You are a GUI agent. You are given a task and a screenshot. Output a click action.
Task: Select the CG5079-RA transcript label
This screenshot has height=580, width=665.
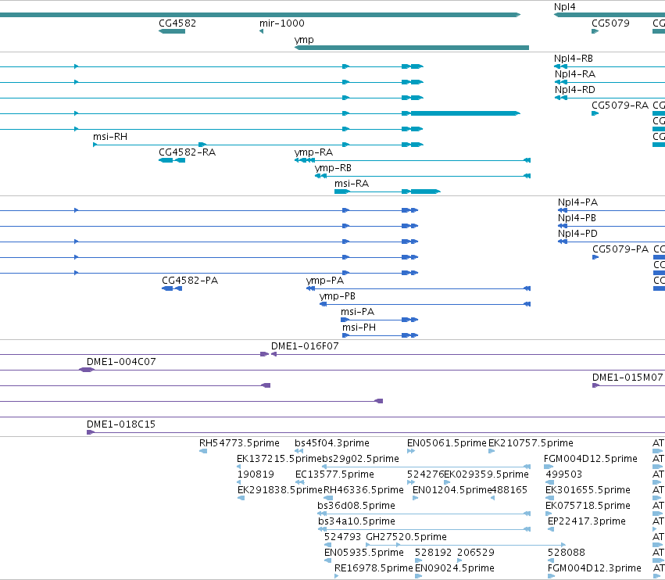620,106
